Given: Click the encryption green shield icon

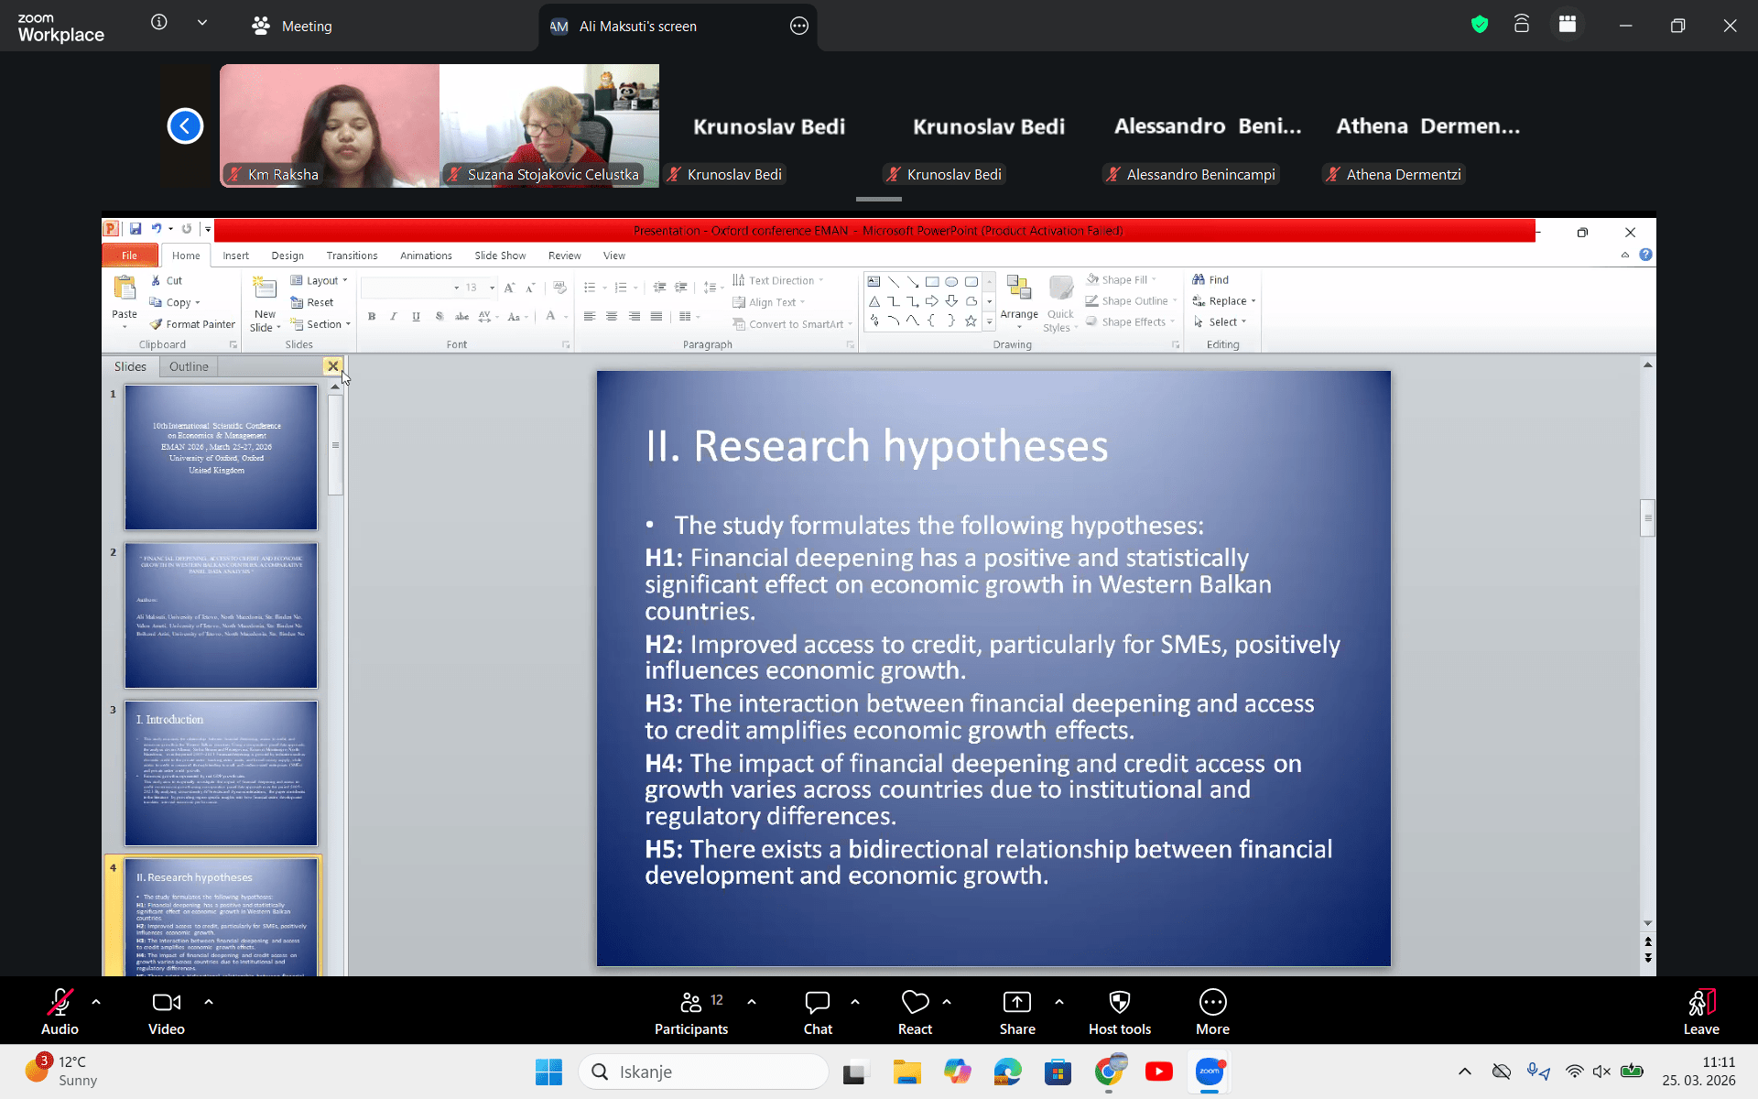Looking at the screenshot, I should pos(1480,25).
